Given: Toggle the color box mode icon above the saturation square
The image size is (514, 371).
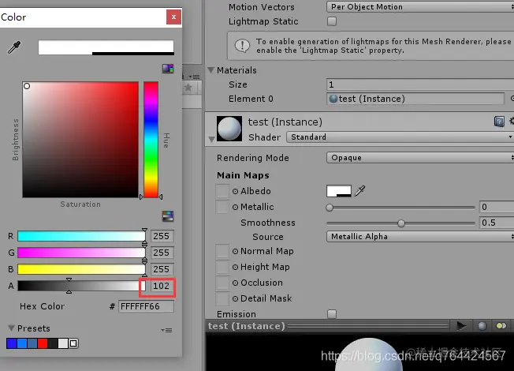Looking at the screenshot, I should [x=168, y=69].
